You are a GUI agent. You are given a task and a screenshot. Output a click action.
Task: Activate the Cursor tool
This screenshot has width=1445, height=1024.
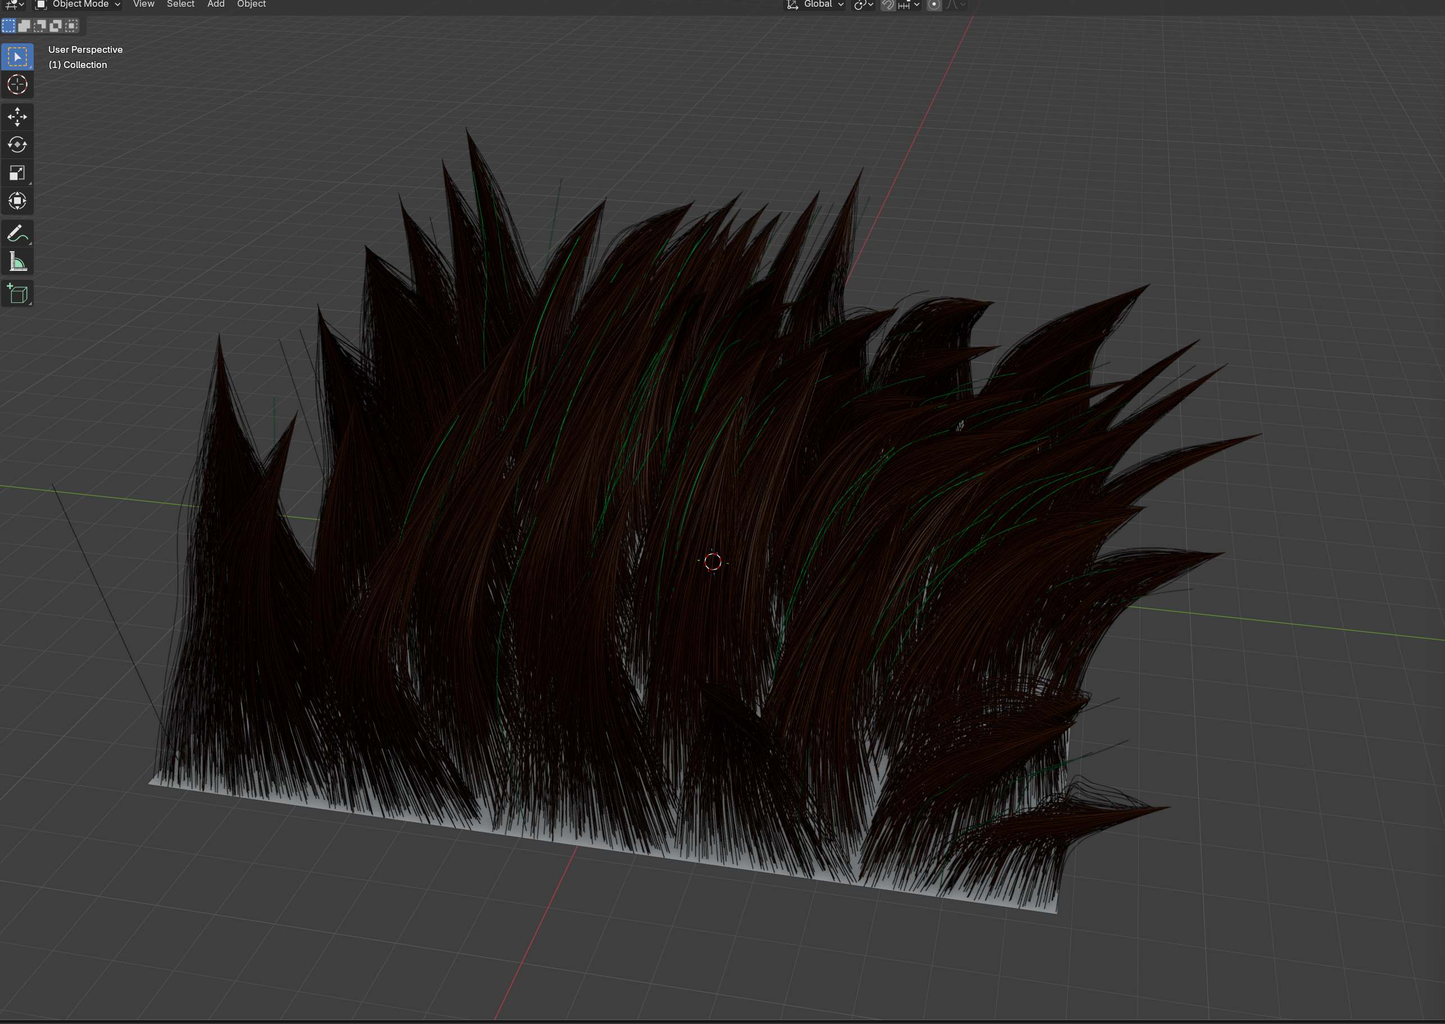click(17, 84)
